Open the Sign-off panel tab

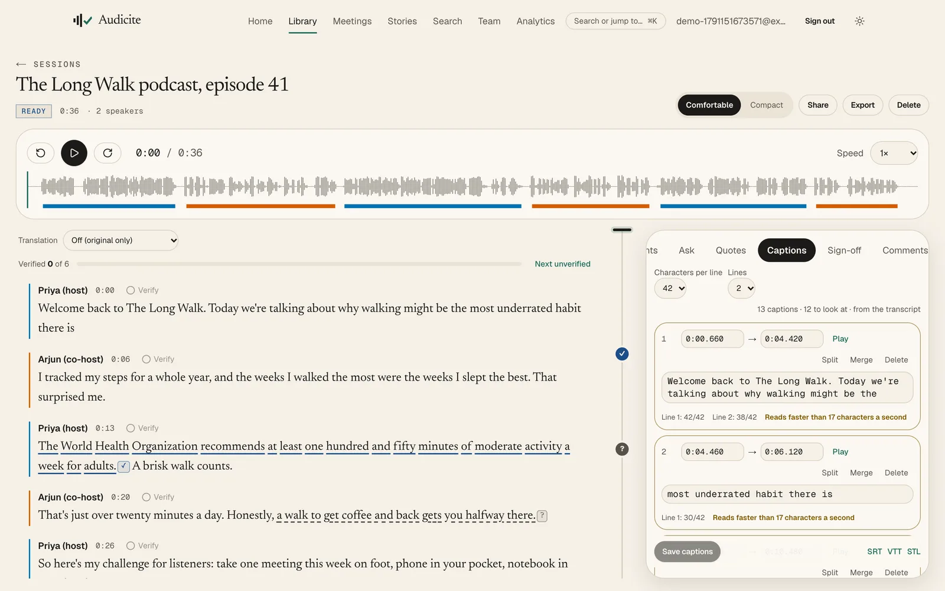(x=844, y=251)
